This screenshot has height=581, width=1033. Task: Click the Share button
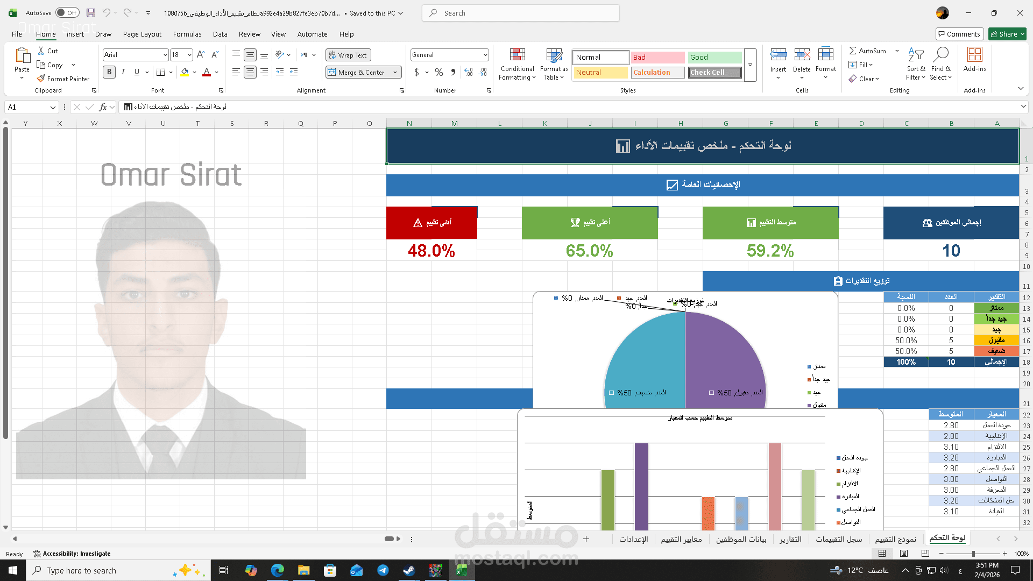(1006, 33)
